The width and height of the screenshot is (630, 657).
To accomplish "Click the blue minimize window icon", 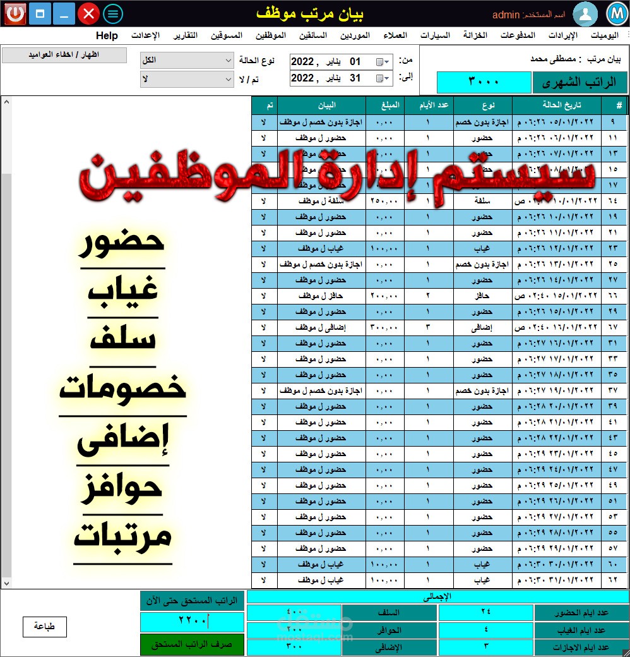I will [x=64, y=14].
